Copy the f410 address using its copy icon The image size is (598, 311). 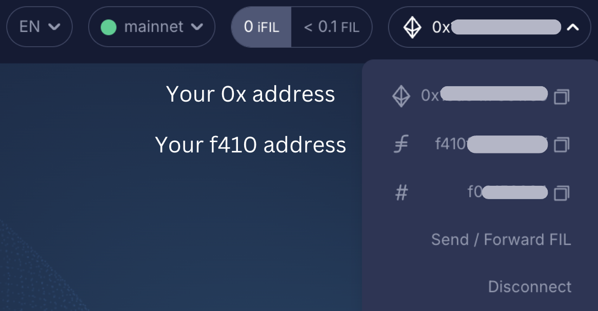coord(562,144)
